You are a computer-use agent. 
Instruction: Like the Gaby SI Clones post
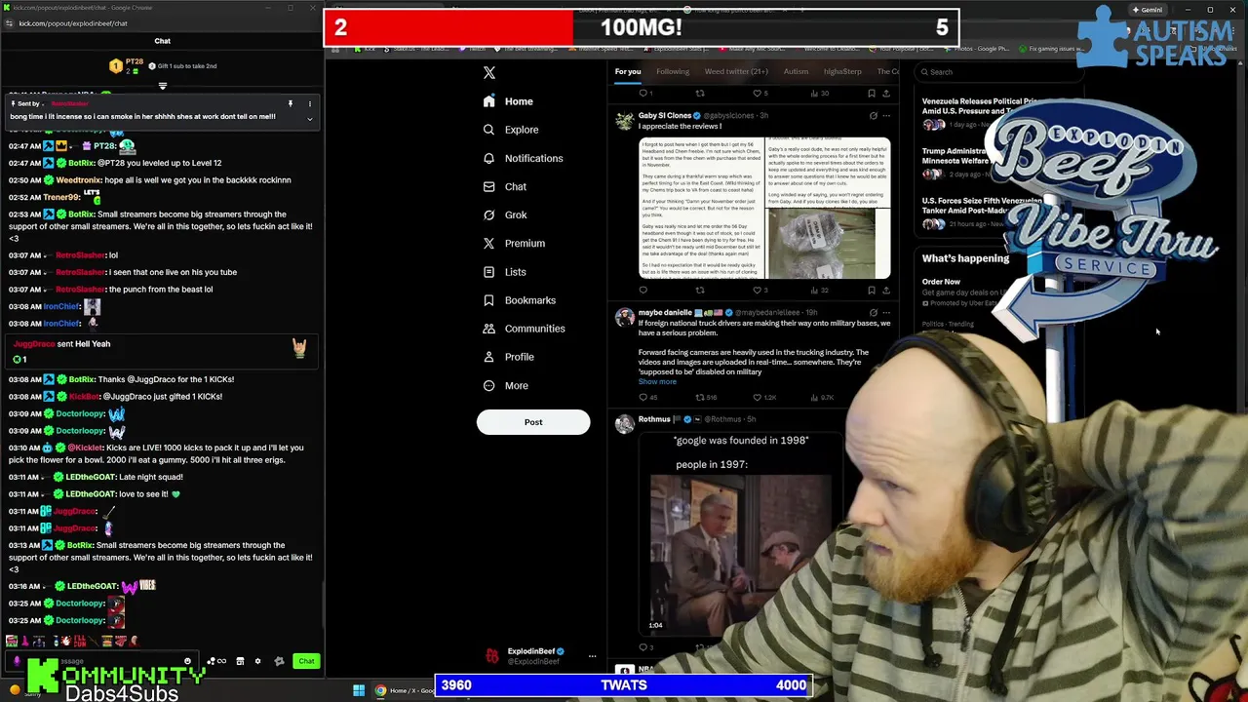coord(758,290)
